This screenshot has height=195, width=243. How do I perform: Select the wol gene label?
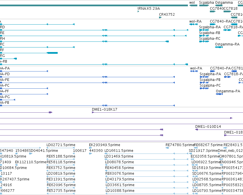(x=192, y=3)
